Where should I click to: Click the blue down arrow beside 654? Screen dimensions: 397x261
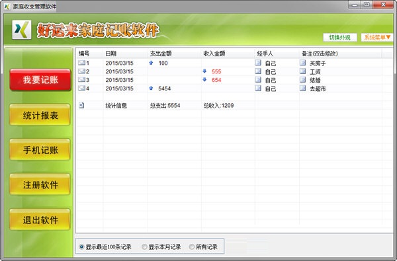204,80
